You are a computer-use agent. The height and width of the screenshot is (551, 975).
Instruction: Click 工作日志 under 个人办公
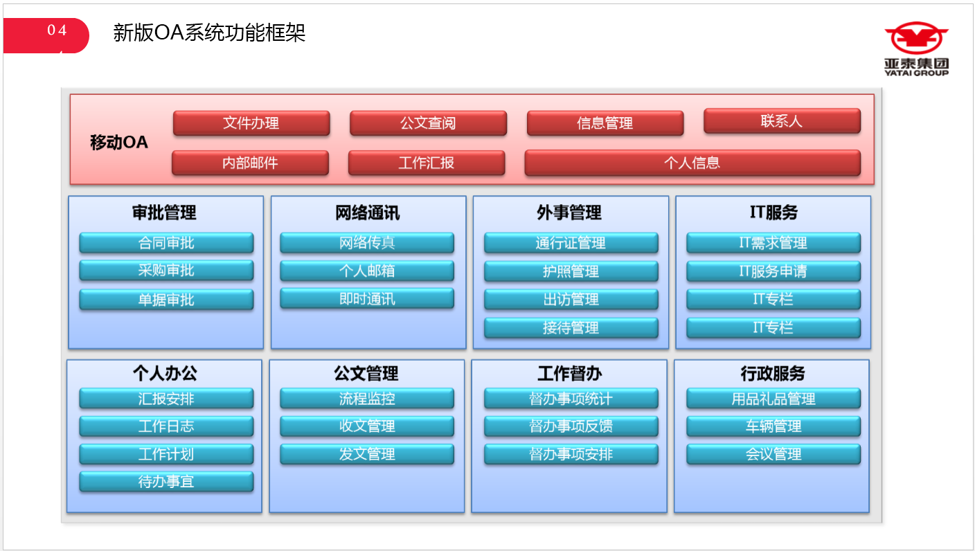coord(166,426)
